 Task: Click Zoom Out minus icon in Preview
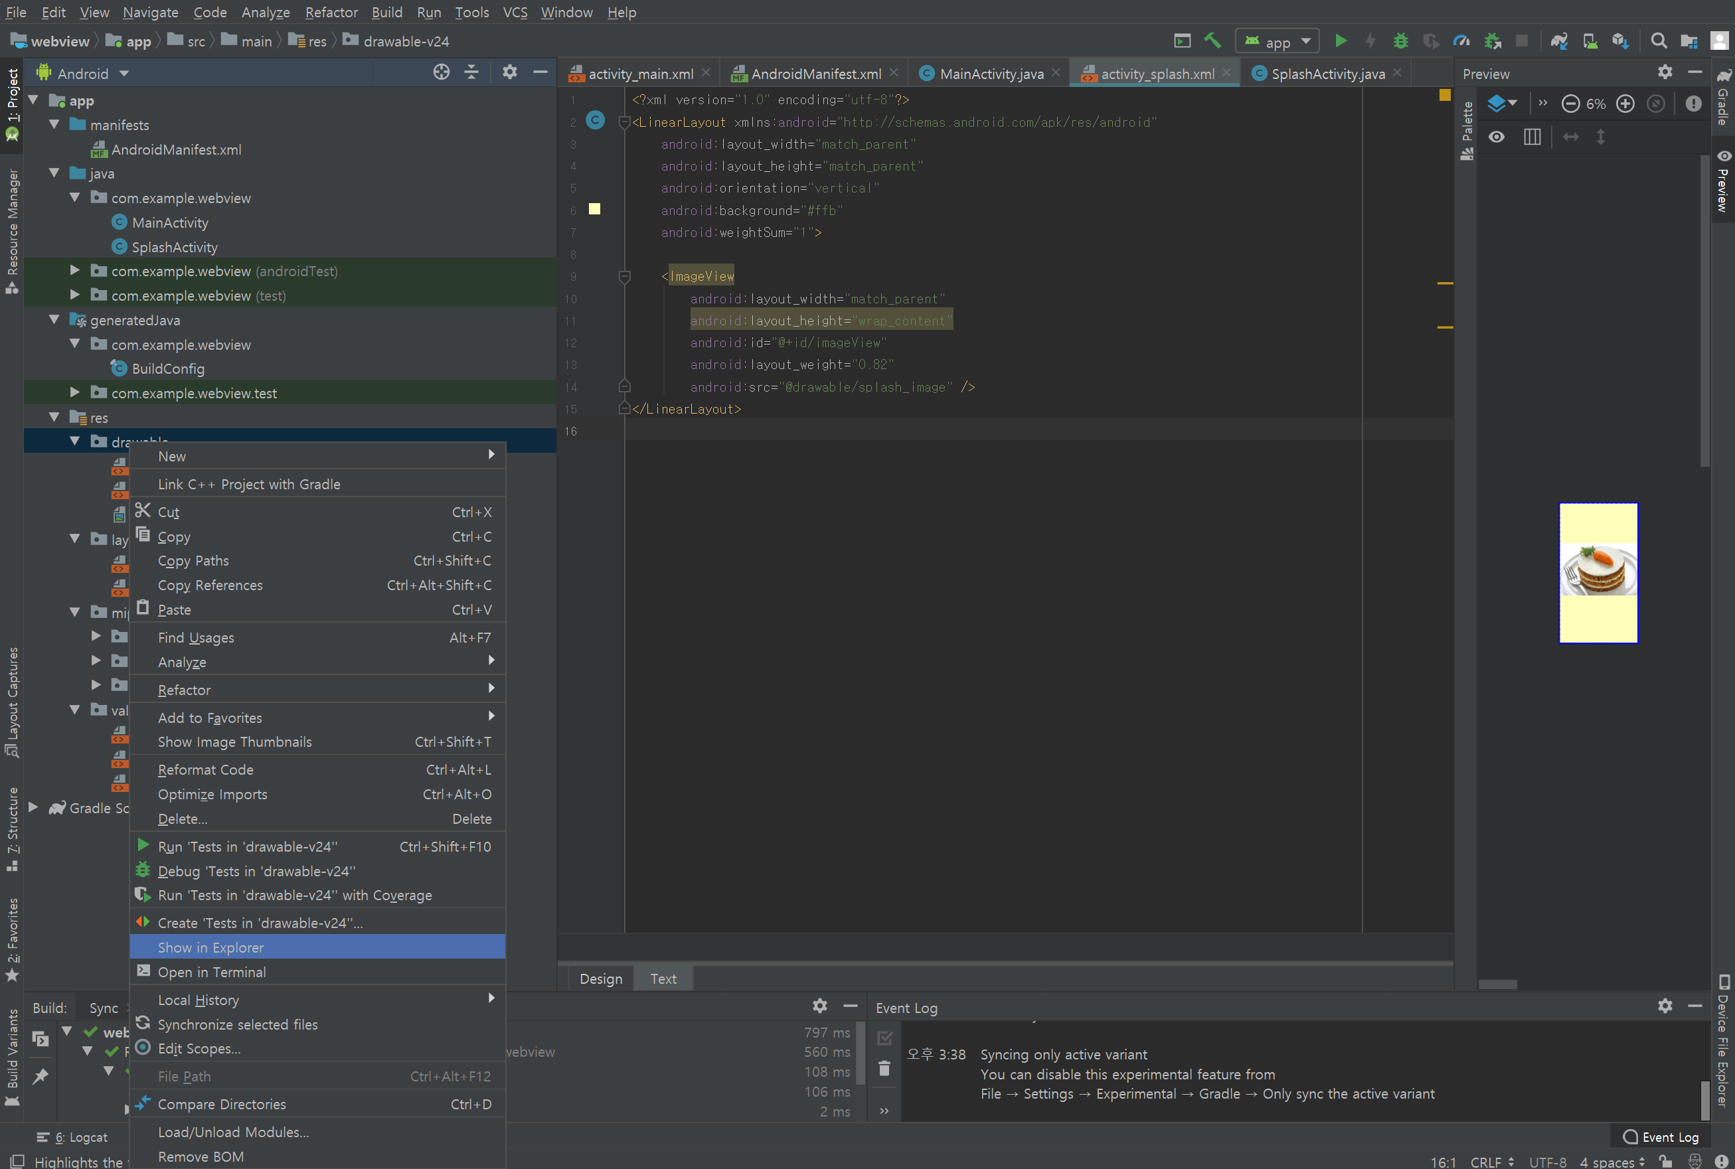1570,104
